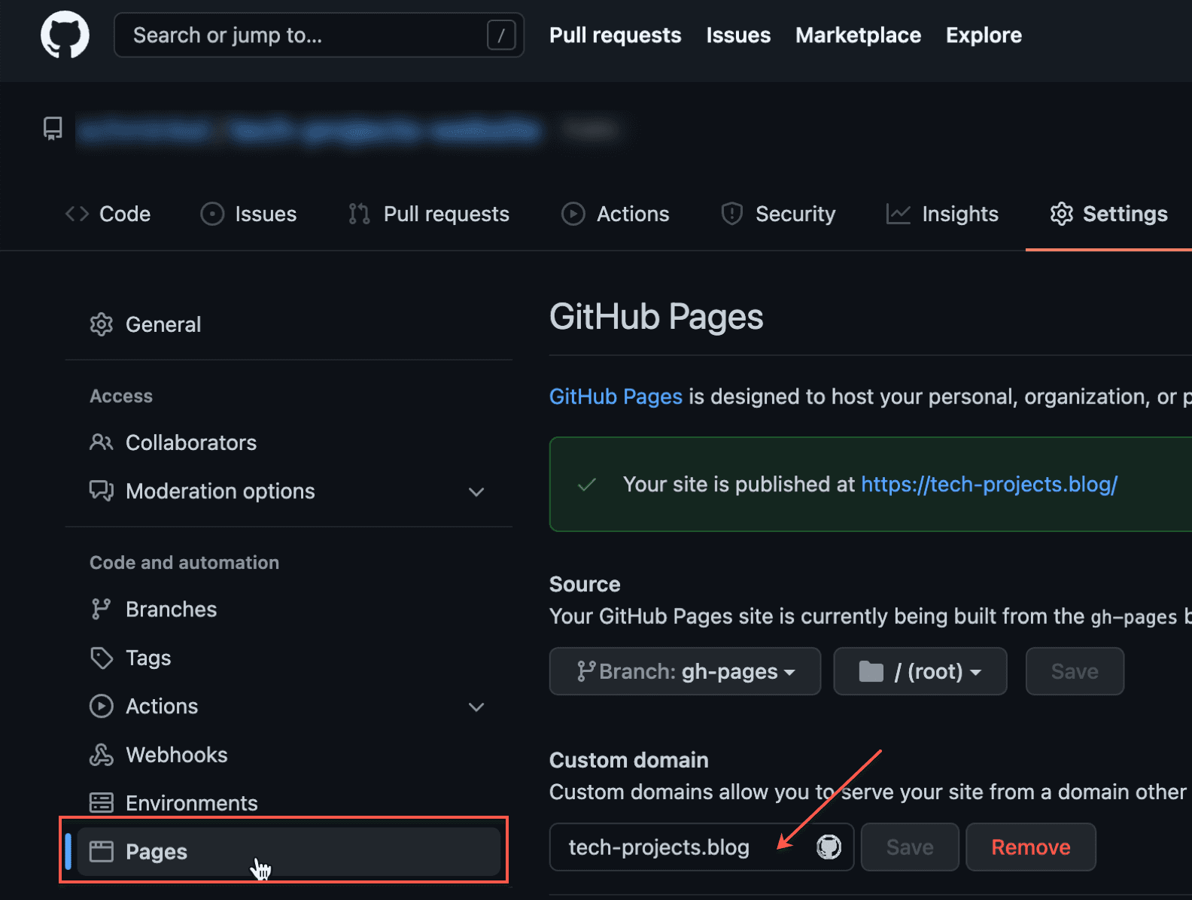Image resolution: width=1192 pixels, height=900 pixels.
Task: Click the tag icon beside Tags
Action: (102, 658)
